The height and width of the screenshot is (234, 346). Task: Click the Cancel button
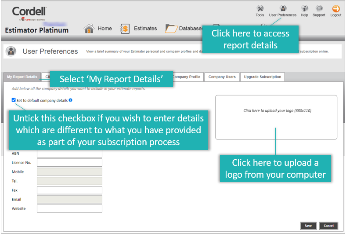pos(328,226)
